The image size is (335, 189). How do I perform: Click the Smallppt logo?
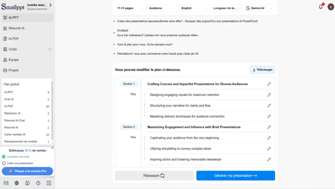(x=13, y=7)
